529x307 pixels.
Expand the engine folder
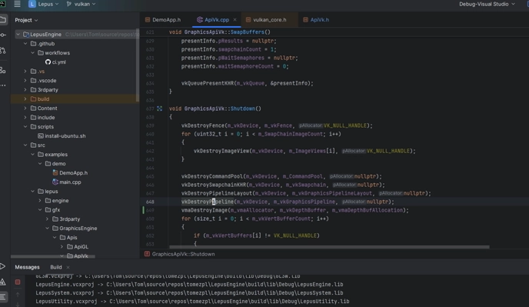tap(40, 201)
